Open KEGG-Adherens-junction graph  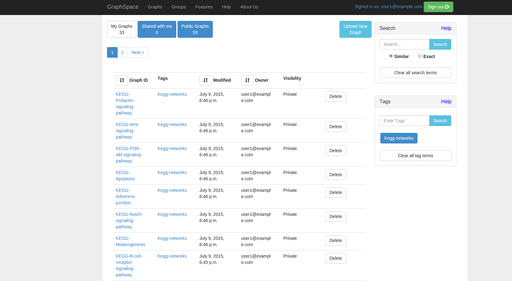pos(126,196)
